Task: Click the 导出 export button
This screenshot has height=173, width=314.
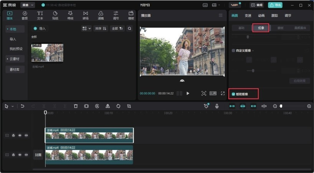Action: [x=275, y=5]
